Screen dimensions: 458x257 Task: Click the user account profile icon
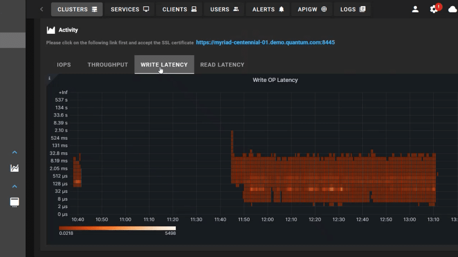415,9
